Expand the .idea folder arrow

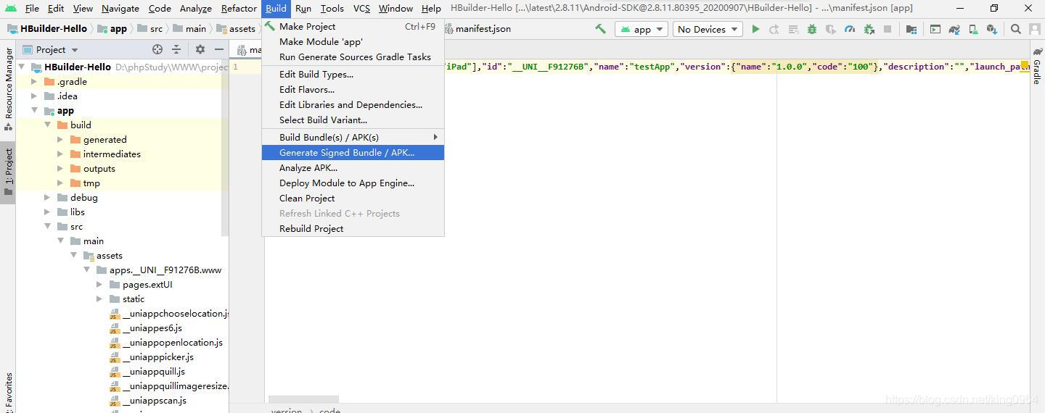click(x=34, y=96)
